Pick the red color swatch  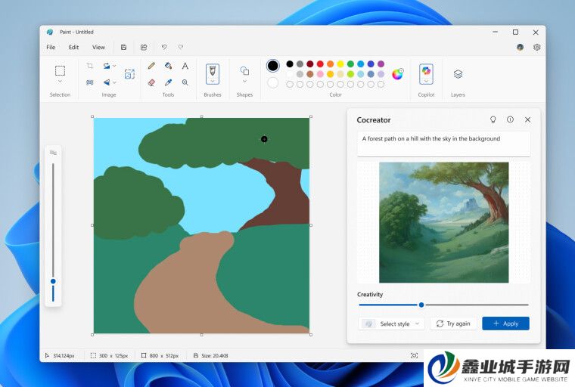[320, 64]
